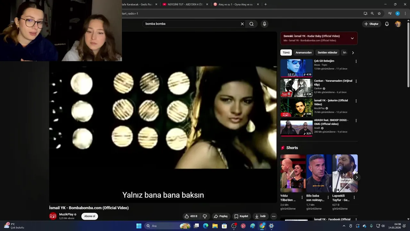Open the YouTube account avatar menu

[x=398, y=24]
